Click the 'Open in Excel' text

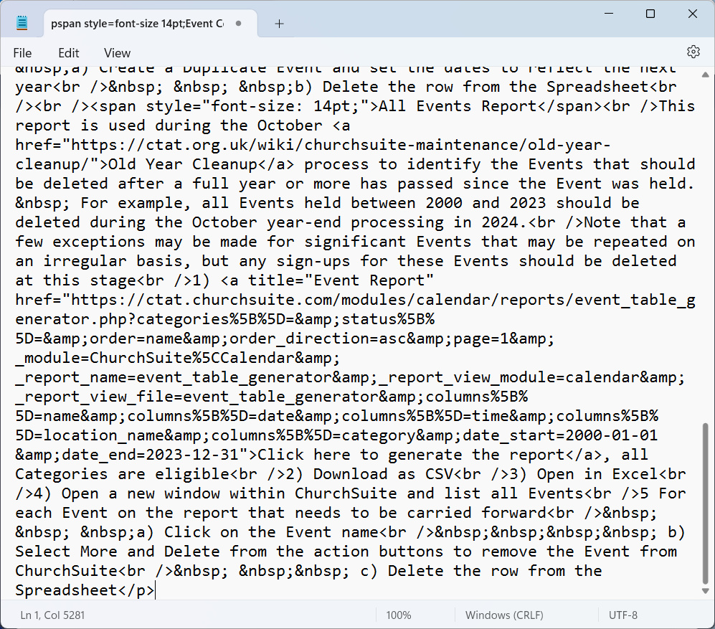click(597, 474)
